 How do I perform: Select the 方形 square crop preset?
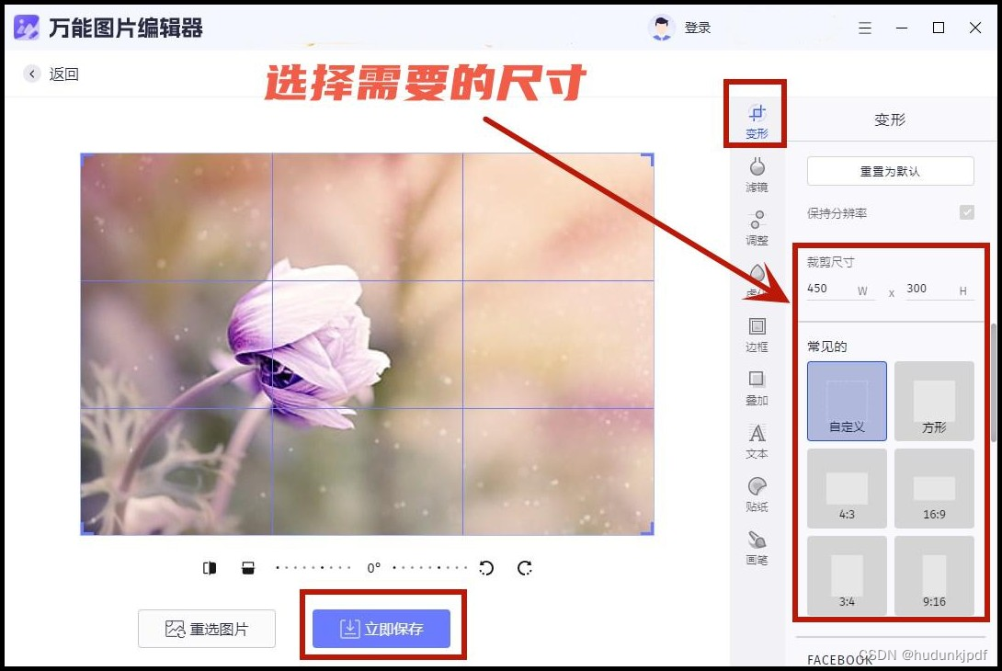(934, 401)
